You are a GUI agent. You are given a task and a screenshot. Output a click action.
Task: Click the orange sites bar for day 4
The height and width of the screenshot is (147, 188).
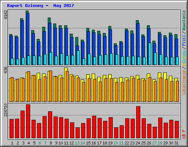click(29, 86)
